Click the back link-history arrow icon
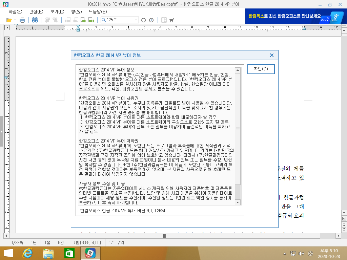Viewport: 347px width, 260px height. [x=47, y=20]
